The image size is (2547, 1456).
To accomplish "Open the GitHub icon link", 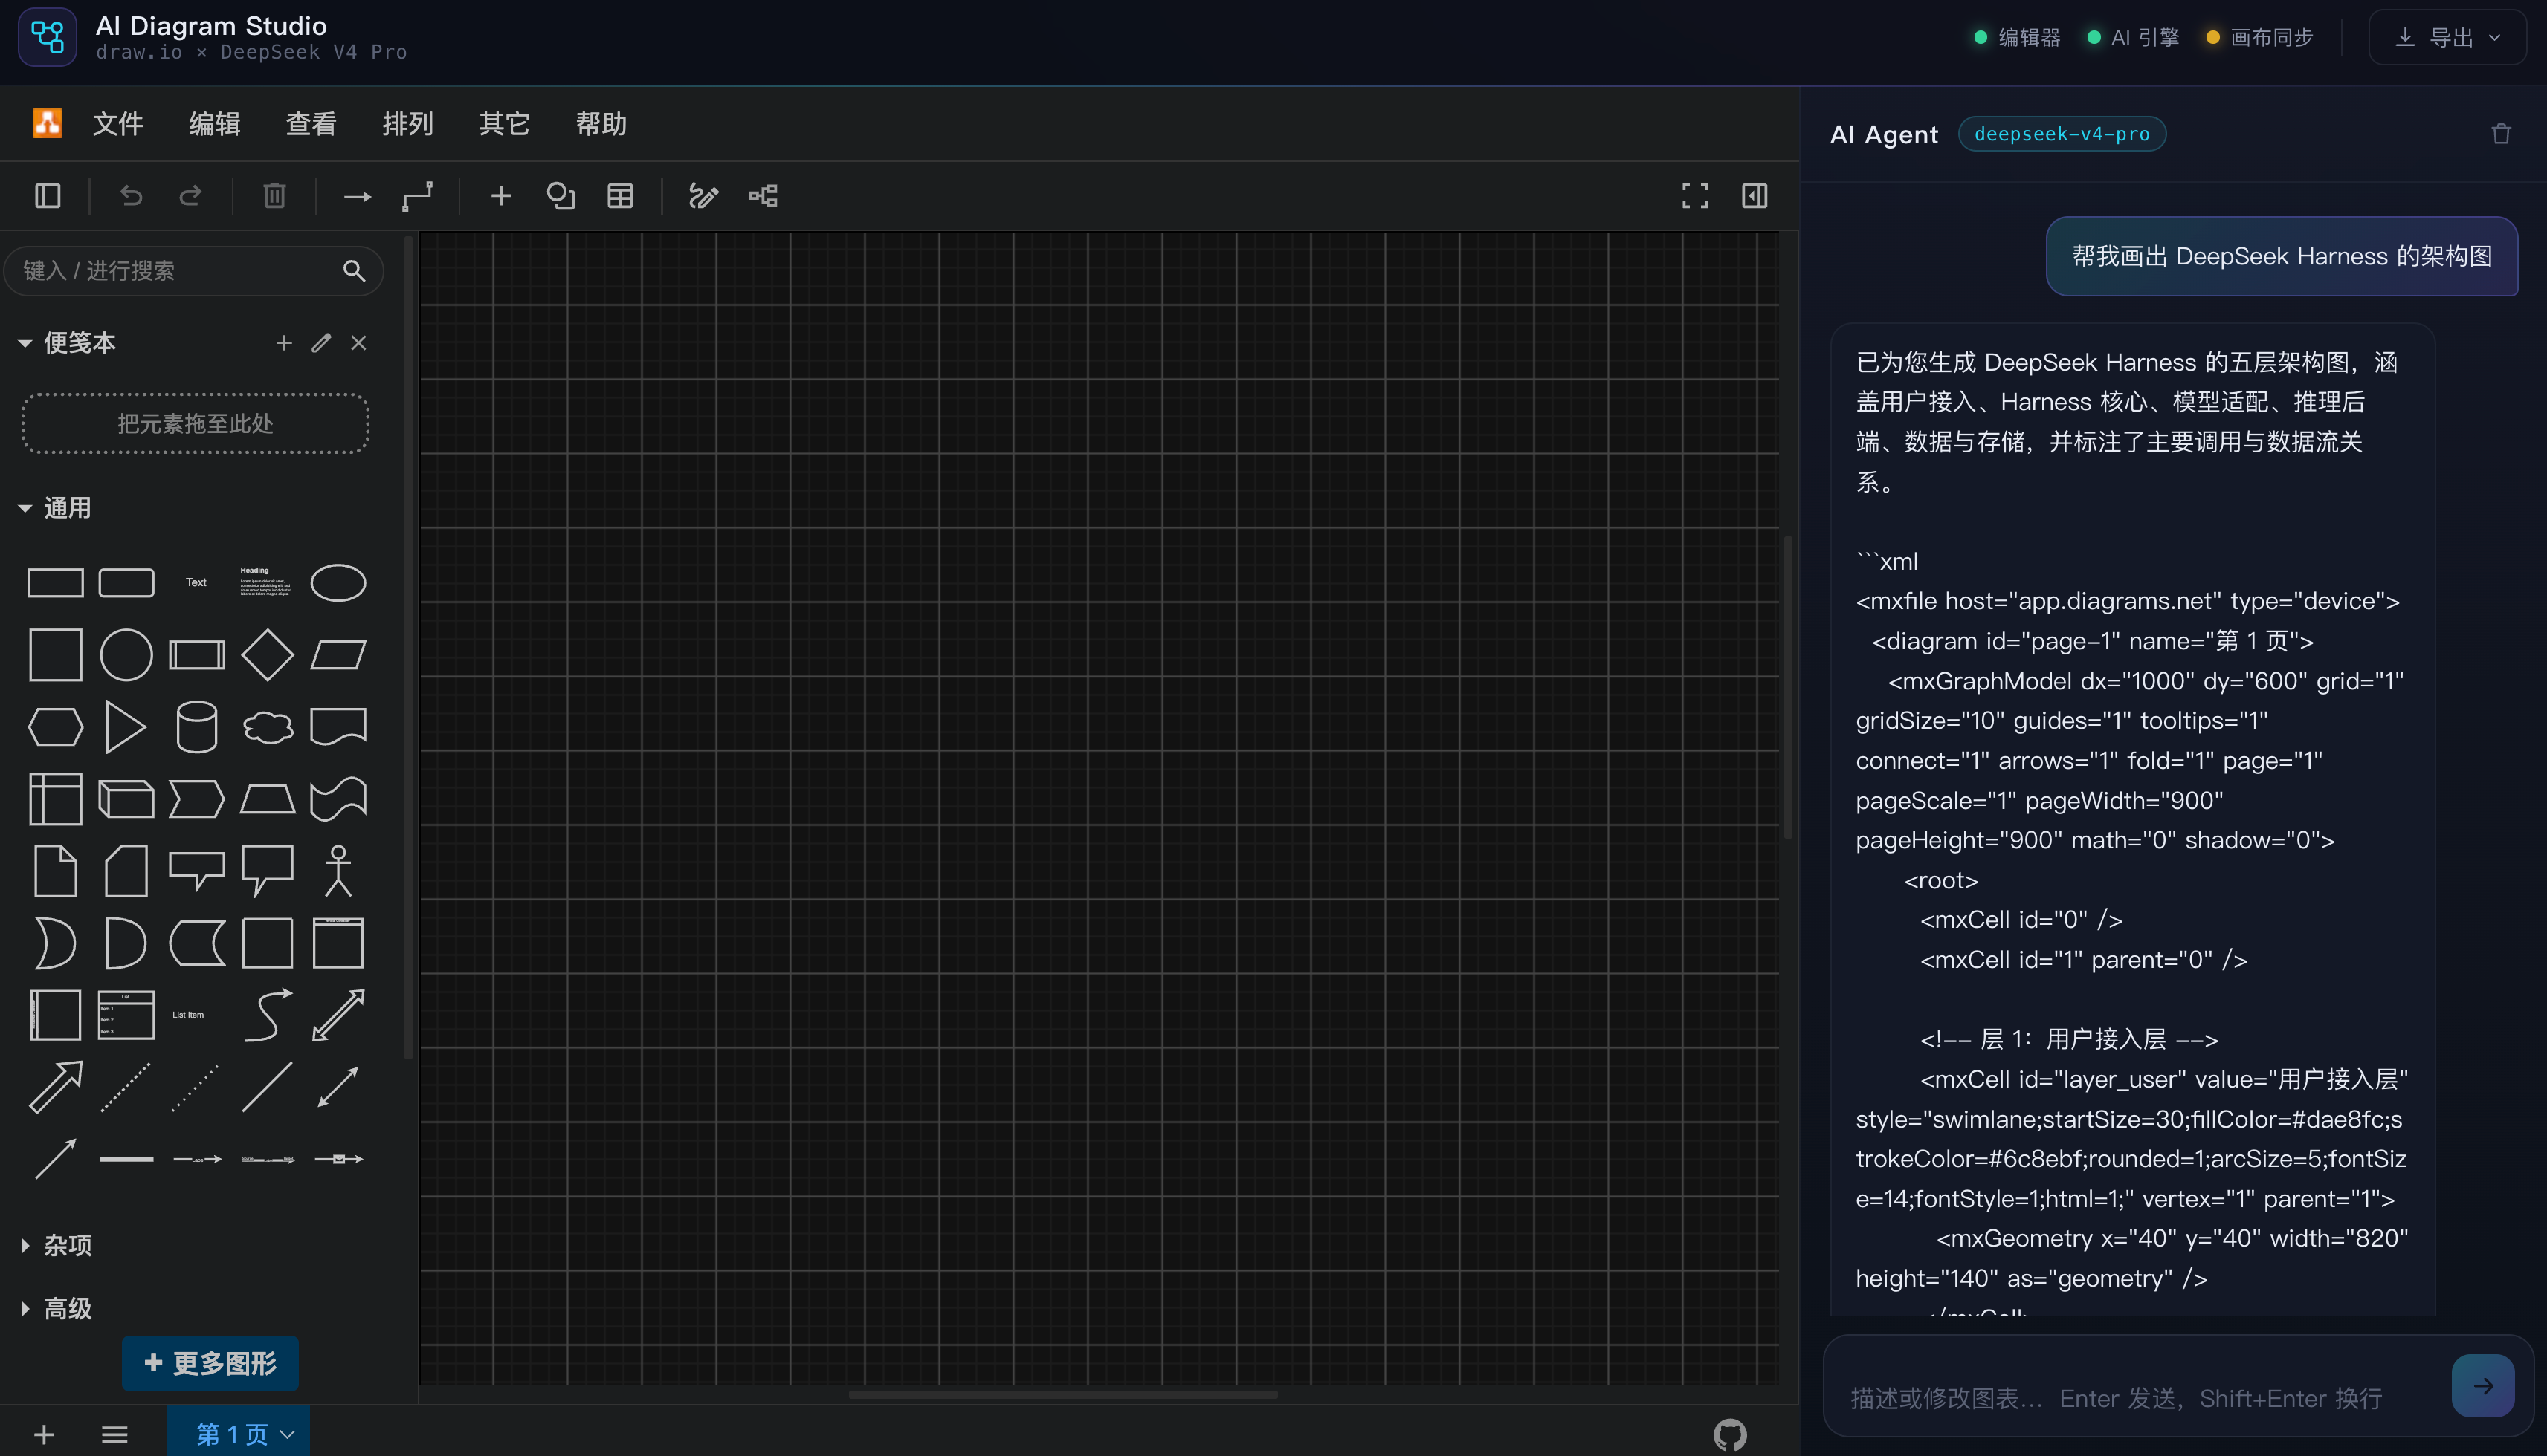I will (1731, 1435).
